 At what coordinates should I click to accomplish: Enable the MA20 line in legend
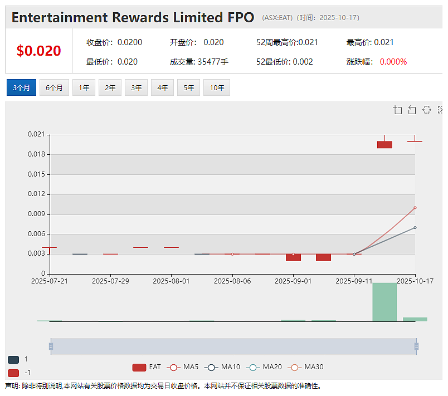[x=264, y=367]
